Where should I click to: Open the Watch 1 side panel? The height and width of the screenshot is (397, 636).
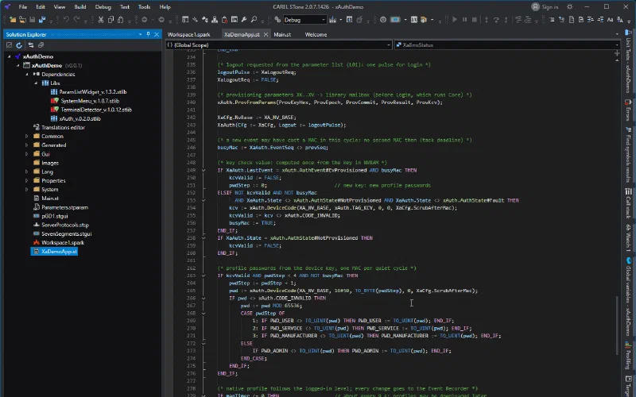click(x=628, y=238)
